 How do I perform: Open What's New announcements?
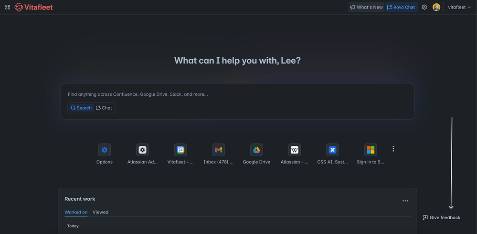coord(366,7)
